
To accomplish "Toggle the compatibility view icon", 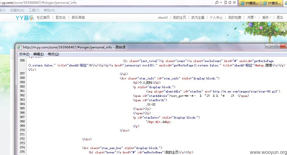I will point(226,2).
